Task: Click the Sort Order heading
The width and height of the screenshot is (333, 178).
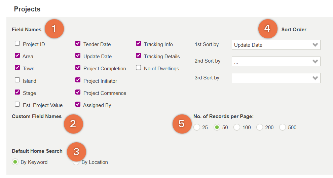Action: tap(294, 30)
